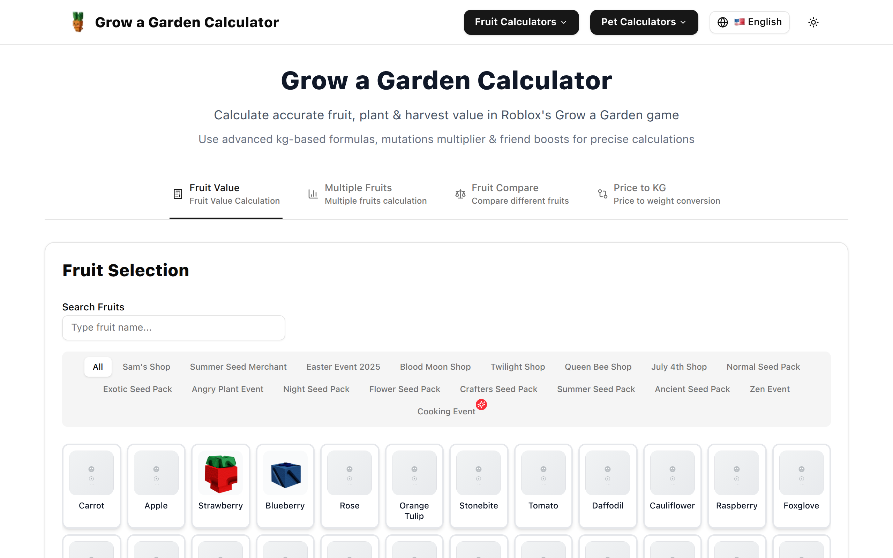Select the Strawberry fruit image
This screenshot has height=558, width=893.
pyautogui.click(x=221, y=473)
